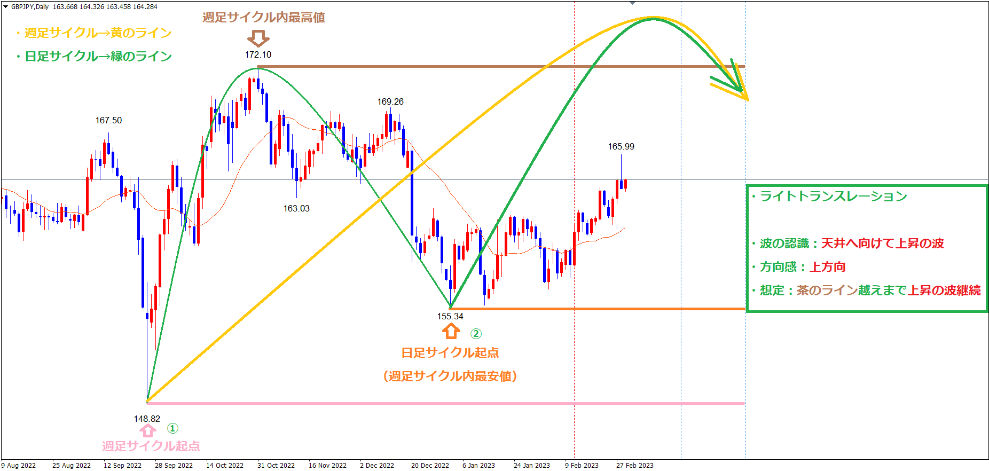Select the 週足サイクル内最高値 label

point(264,18)
